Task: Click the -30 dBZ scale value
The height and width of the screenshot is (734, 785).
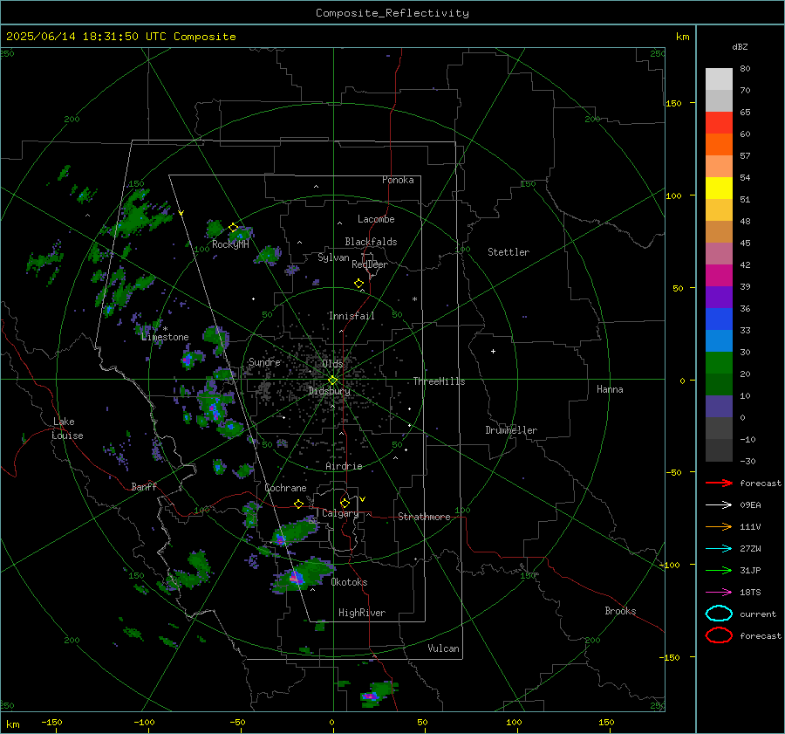Action: [747, 461]
